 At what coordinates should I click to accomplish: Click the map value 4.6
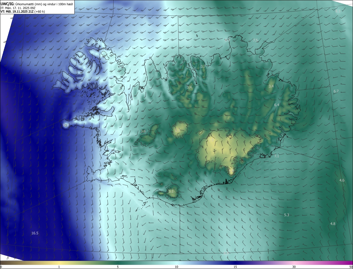(342, 180)
